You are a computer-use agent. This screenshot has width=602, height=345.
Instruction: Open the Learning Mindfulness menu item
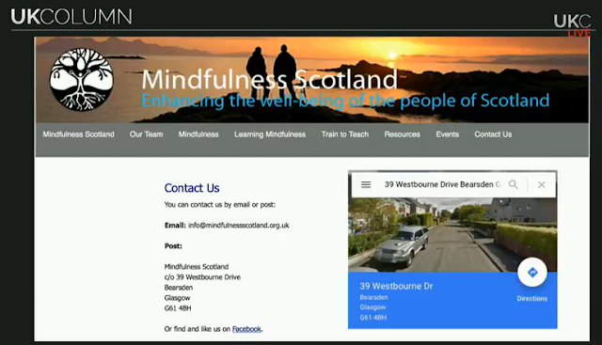click(x=270, y=134)
